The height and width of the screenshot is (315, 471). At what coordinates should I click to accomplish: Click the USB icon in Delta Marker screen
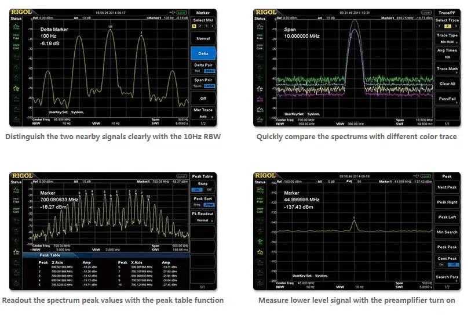(172, 12)
